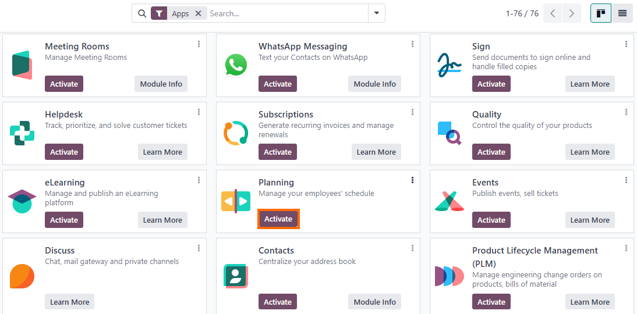Click the Sign app signature icon

(450, 65)
